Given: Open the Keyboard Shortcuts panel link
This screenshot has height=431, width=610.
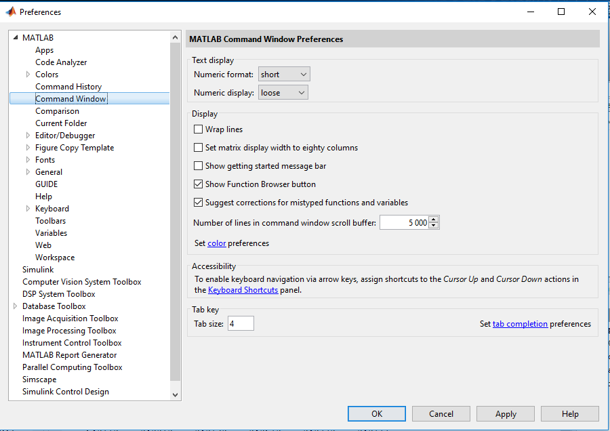Looking at the screenshot, I should tap(243, 290).
